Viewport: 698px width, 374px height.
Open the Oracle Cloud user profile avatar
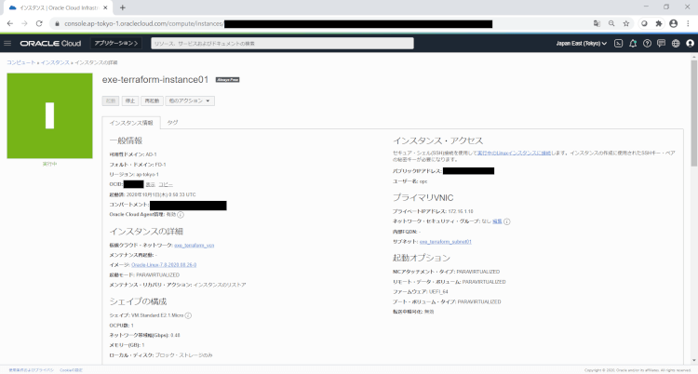click(x=690, y=43)
